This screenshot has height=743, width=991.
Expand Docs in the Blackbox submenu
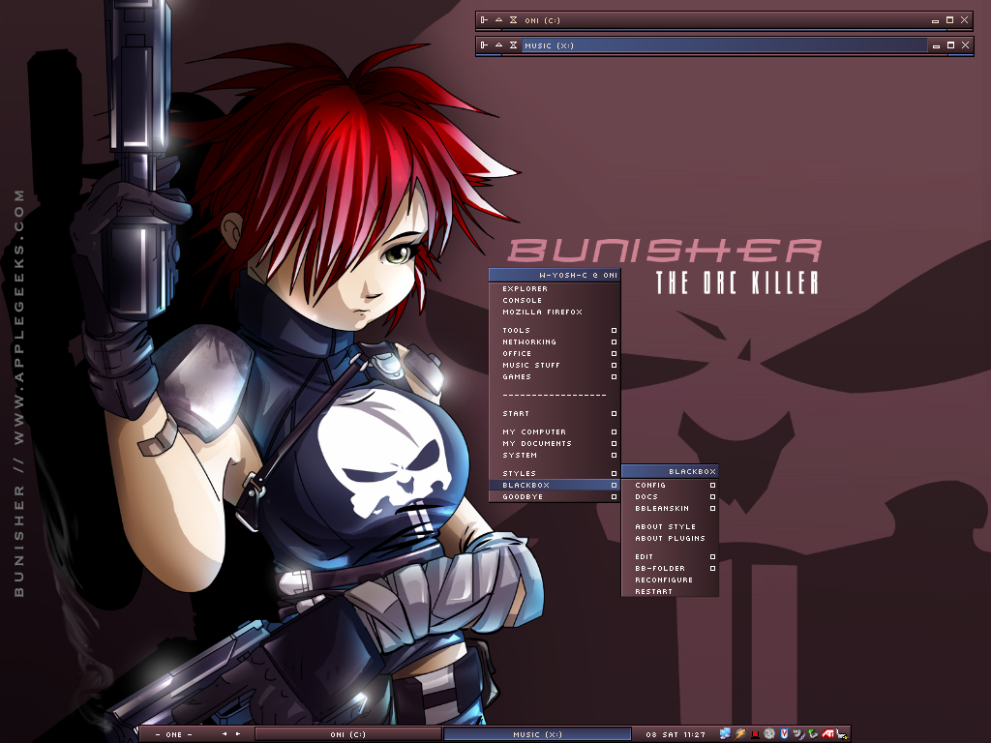670,496
